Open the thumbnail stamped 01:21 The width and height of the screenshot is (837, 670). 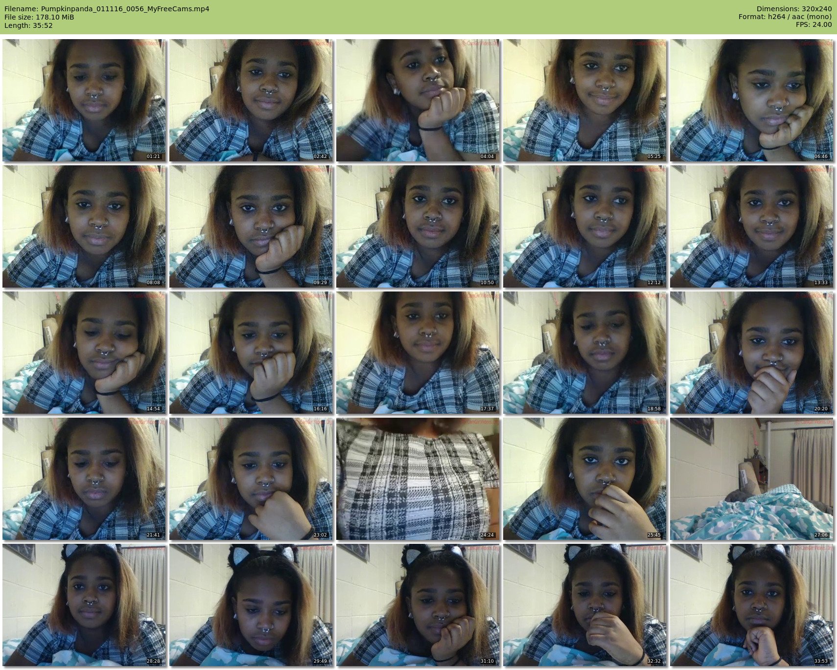pos(84,100)
